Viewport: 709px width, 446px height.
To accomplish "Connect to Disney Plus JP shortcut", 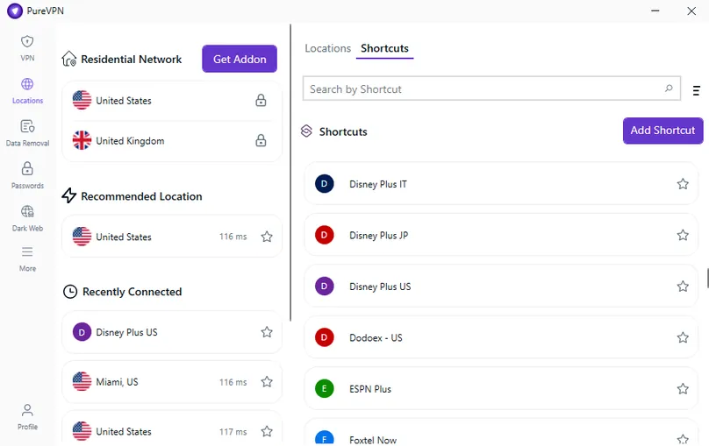I will click(x=501, y=235).
